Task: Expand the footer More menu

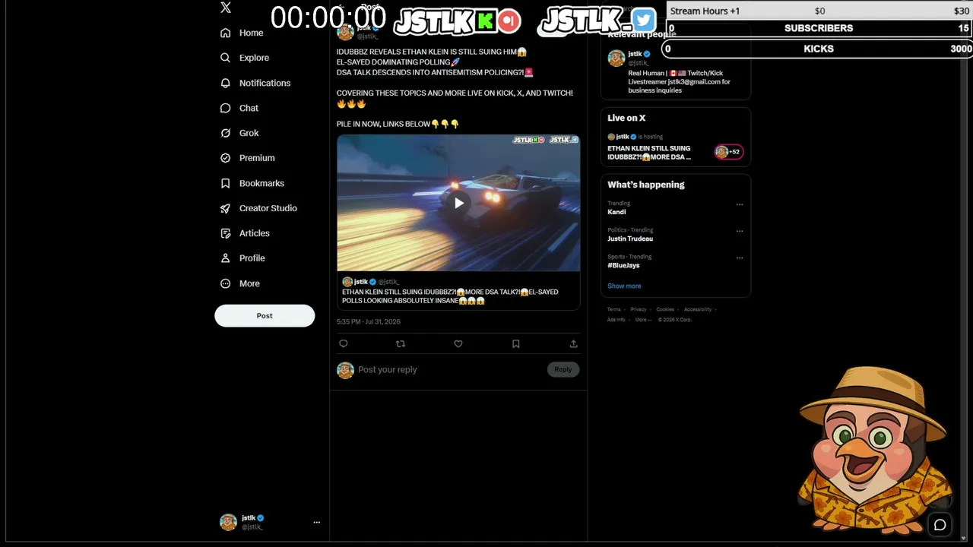Action: (x=643, y=320)
